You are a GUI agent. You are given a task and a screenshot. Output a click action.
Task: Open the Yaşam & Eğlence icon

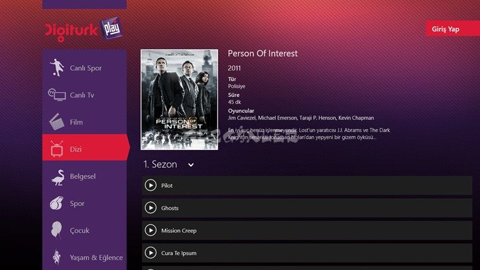pos(57,257)
